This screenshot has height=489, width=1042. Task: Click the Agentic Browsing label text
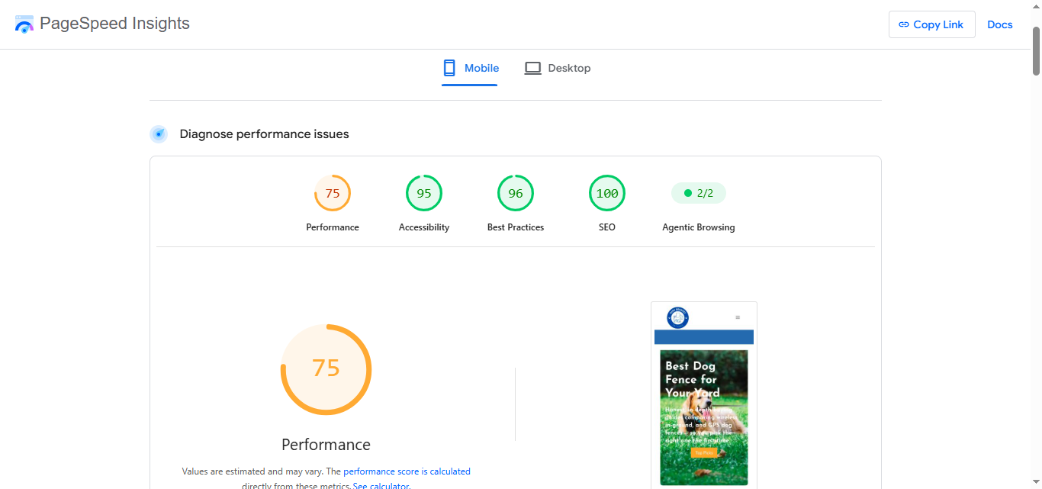[699, 227]
